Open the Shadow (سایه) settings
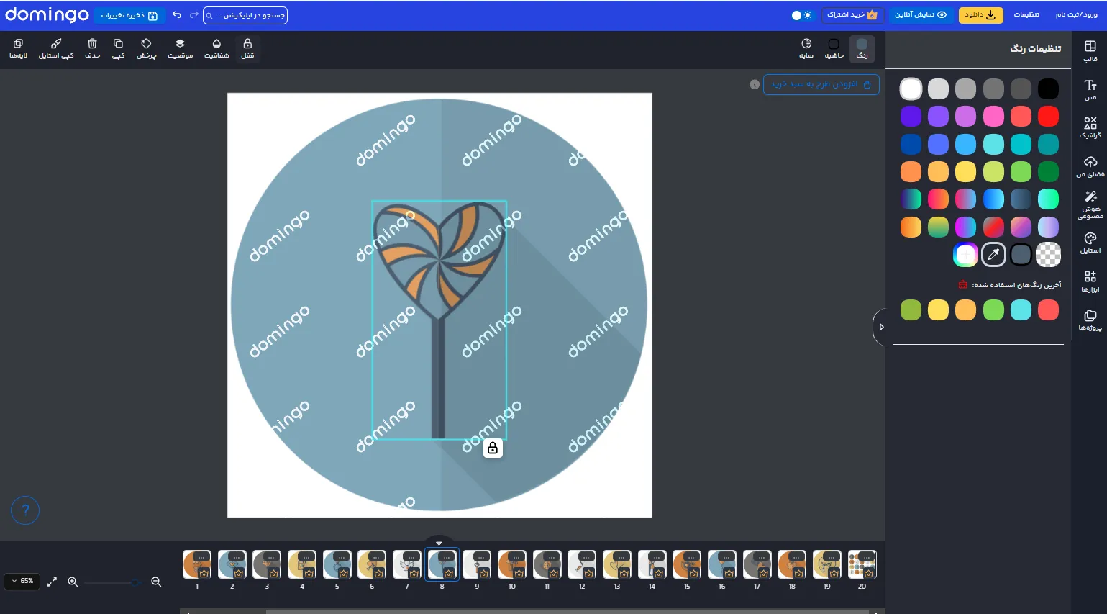This screenshot has width=1107, height=614. click(x=806, y=49)
